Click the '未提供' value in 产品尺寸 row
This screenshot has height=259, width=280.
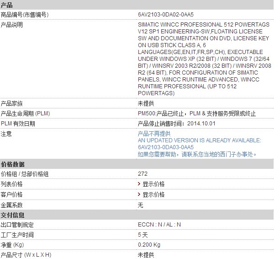[x=146, y=255]
